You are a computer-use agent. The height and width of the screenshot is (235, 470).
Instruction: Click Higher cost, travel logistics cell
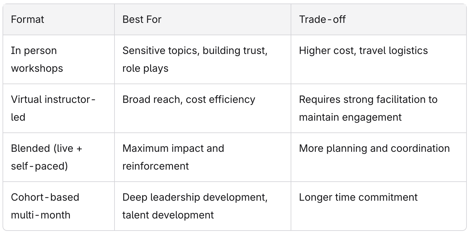tap(378, 59)
